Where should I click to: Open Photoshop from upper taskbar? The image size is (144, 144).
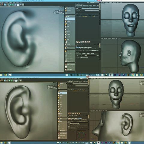pos(124,75)
